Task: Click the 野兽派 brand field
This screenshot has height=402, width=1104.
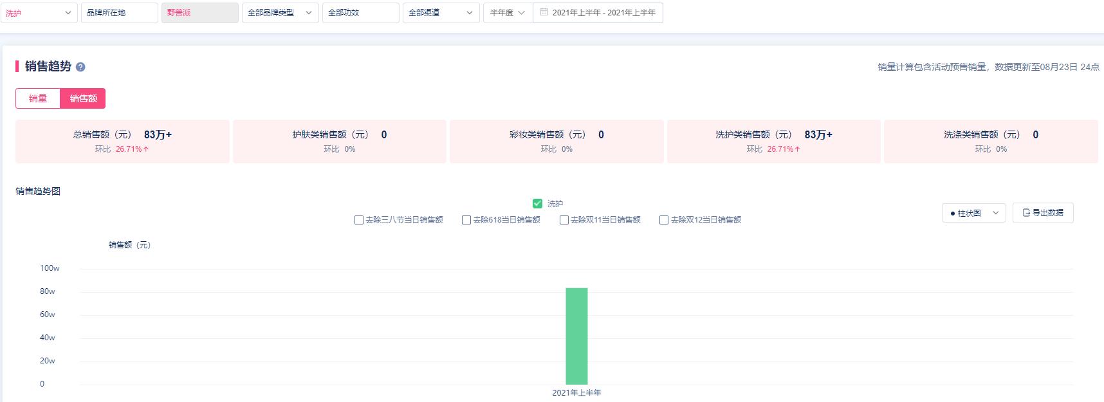Action: [x=200, y=13]
